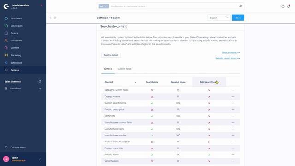
Task: View Storefront via the eye icon
Action: click(x=40, y=89)
